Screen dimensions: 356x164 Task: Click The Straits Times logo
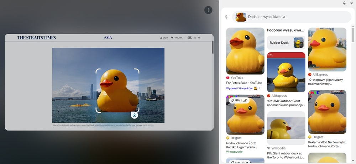(x=37, y=38)
